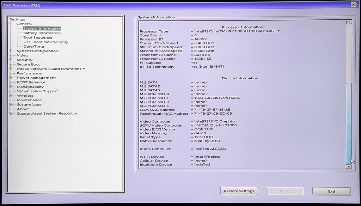Click the scroll down arrow
361x206 pixels.
click(349, 166)
